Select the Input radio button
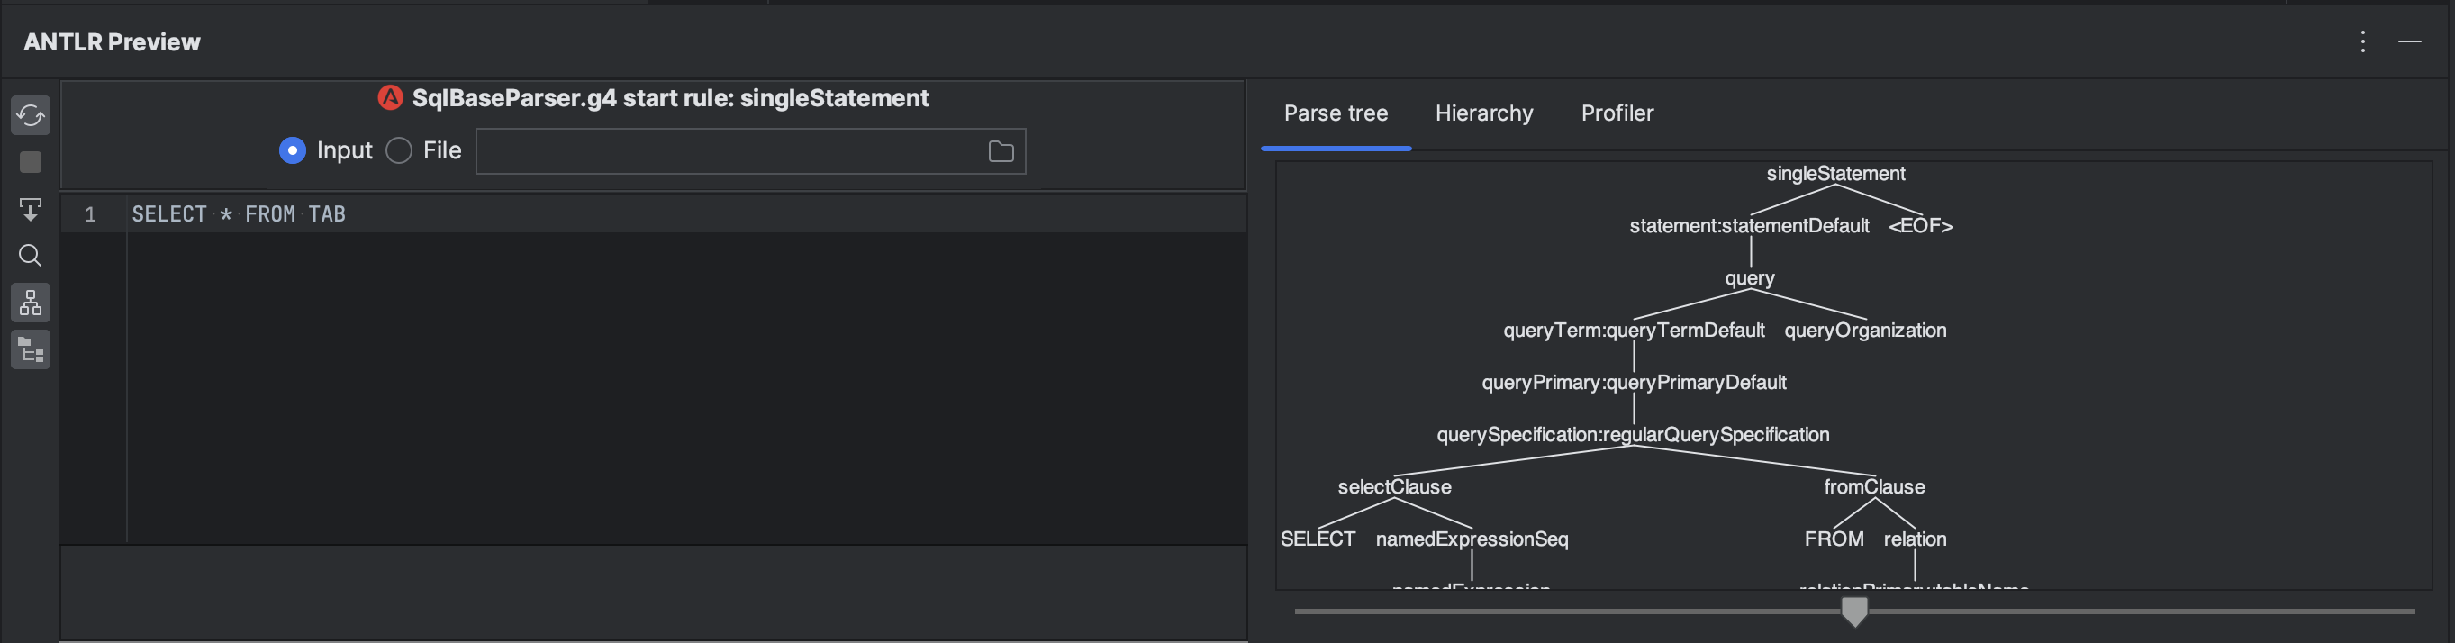This screenshot has height=643, width=2455. [x=293, y=150]
